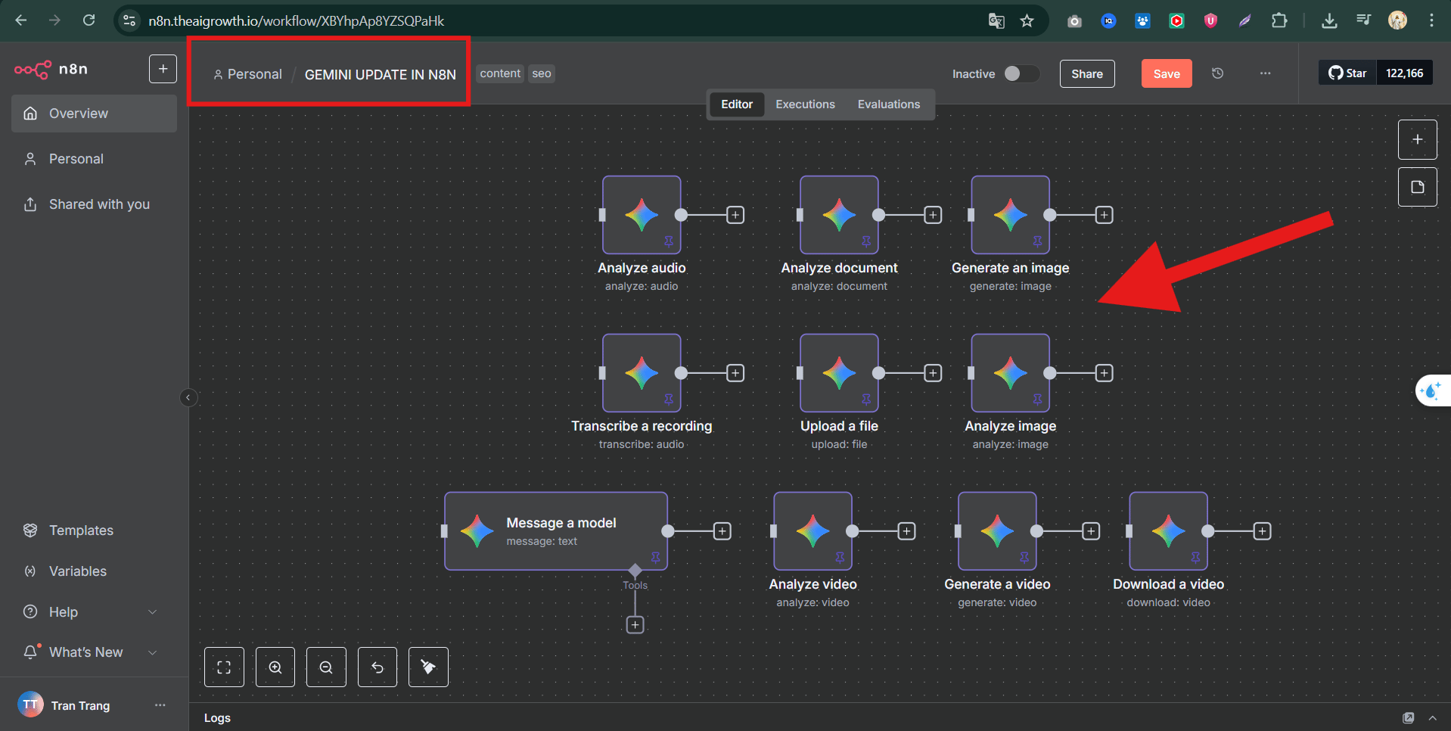Zoom in on the canvas
This screenshot has height=731, width=1451.
pyautogui.click(x=275, y=667)
